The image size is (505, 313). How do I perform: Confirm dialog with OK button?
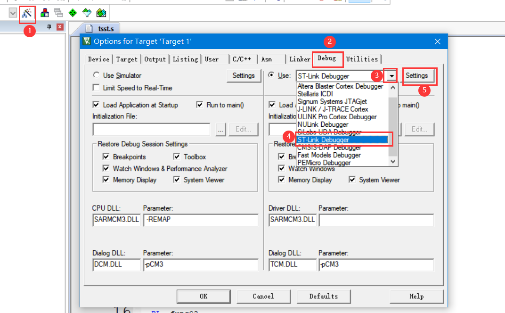pos(204,296)
